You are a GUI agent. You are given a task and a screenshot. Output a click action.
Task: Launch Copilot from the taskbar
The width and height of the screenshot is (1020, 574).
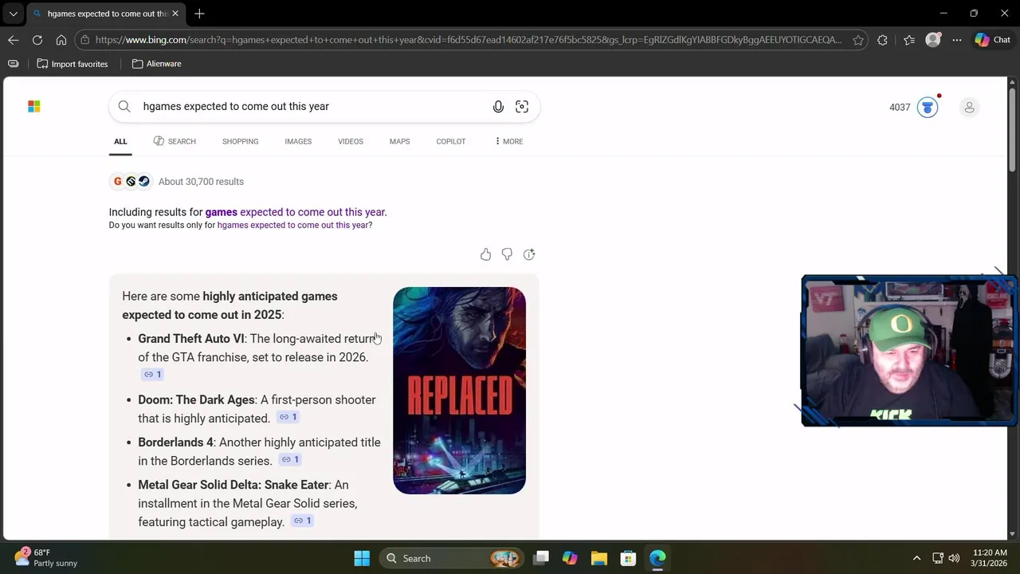click(x=570, y=558)
